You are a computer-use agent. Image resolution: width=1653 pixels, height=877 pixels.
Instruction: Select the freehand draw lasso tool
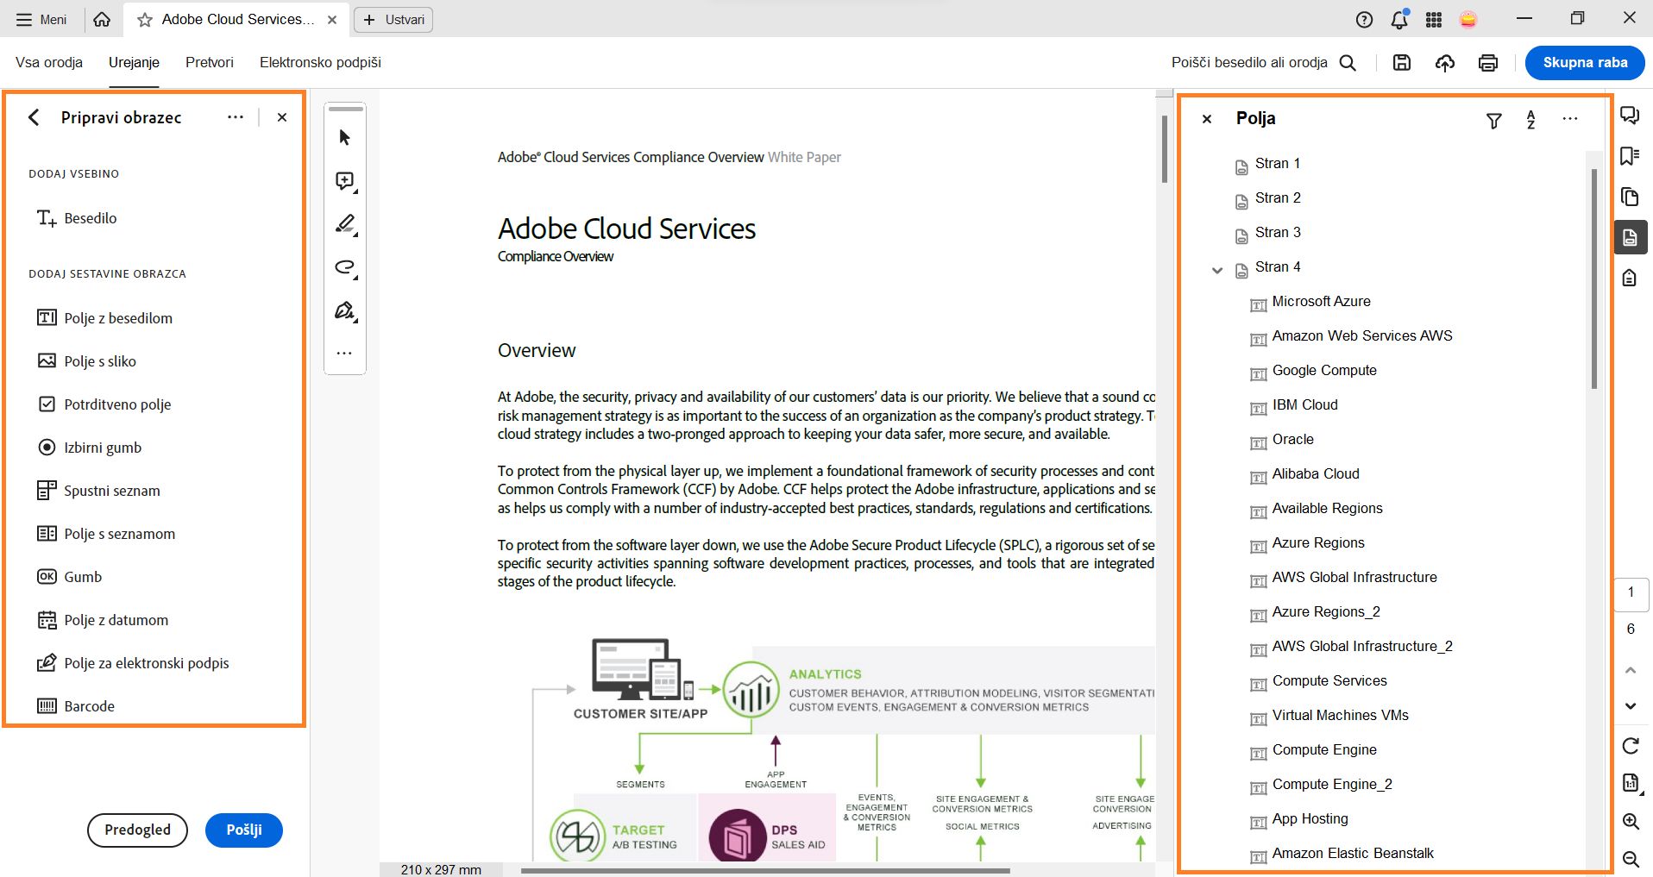click(345, 267)
